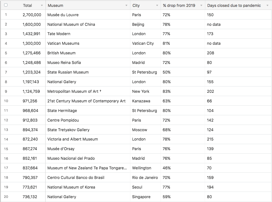Expand the Days closed due to pandemic arrow
This screenshot has height=202, width=272.
[267, 5]
